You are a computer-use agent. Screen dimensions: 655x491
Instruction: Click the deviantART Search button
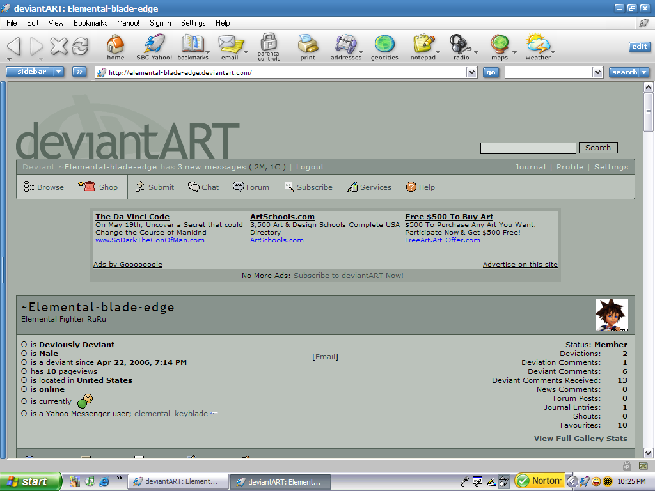coord(598,148)
